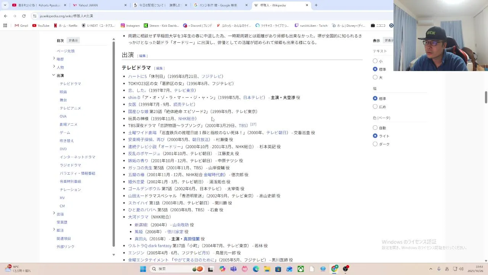The image size is (488, 275).
Task: Go to 外部リンク in contents sidebar
Action: coord(66,247)
